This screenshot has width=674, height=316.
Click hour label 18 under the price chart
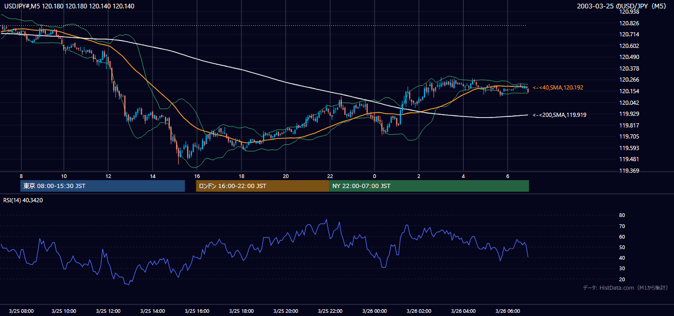[241, 176]
